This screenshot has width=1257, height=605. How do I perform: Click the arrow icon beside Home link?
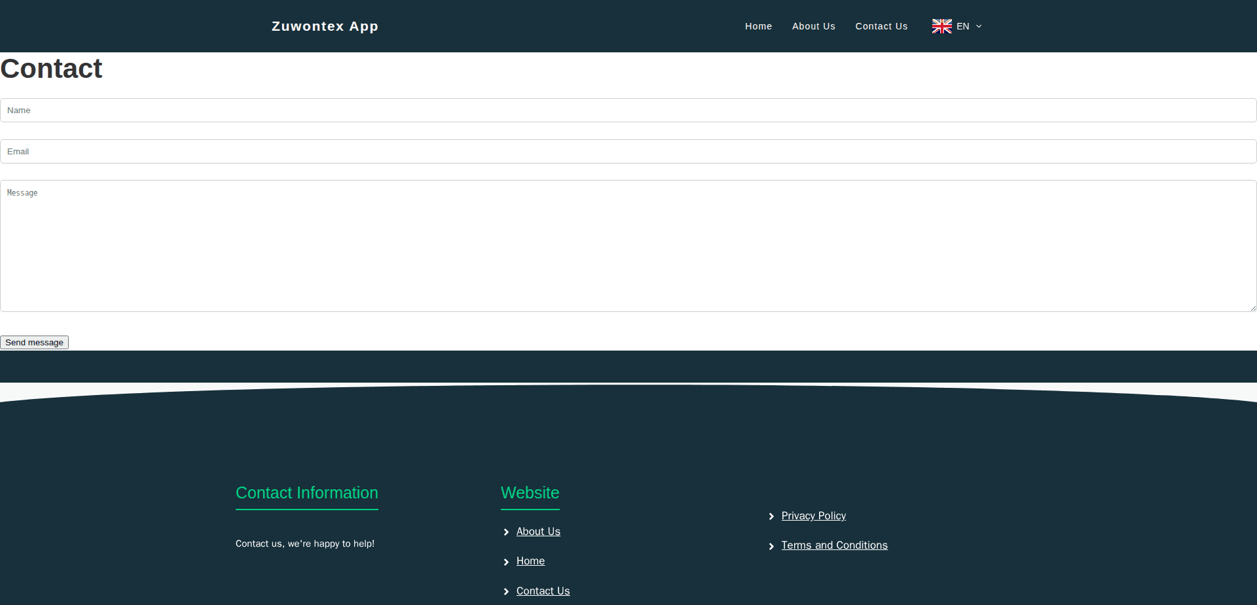tap(506, 562)
